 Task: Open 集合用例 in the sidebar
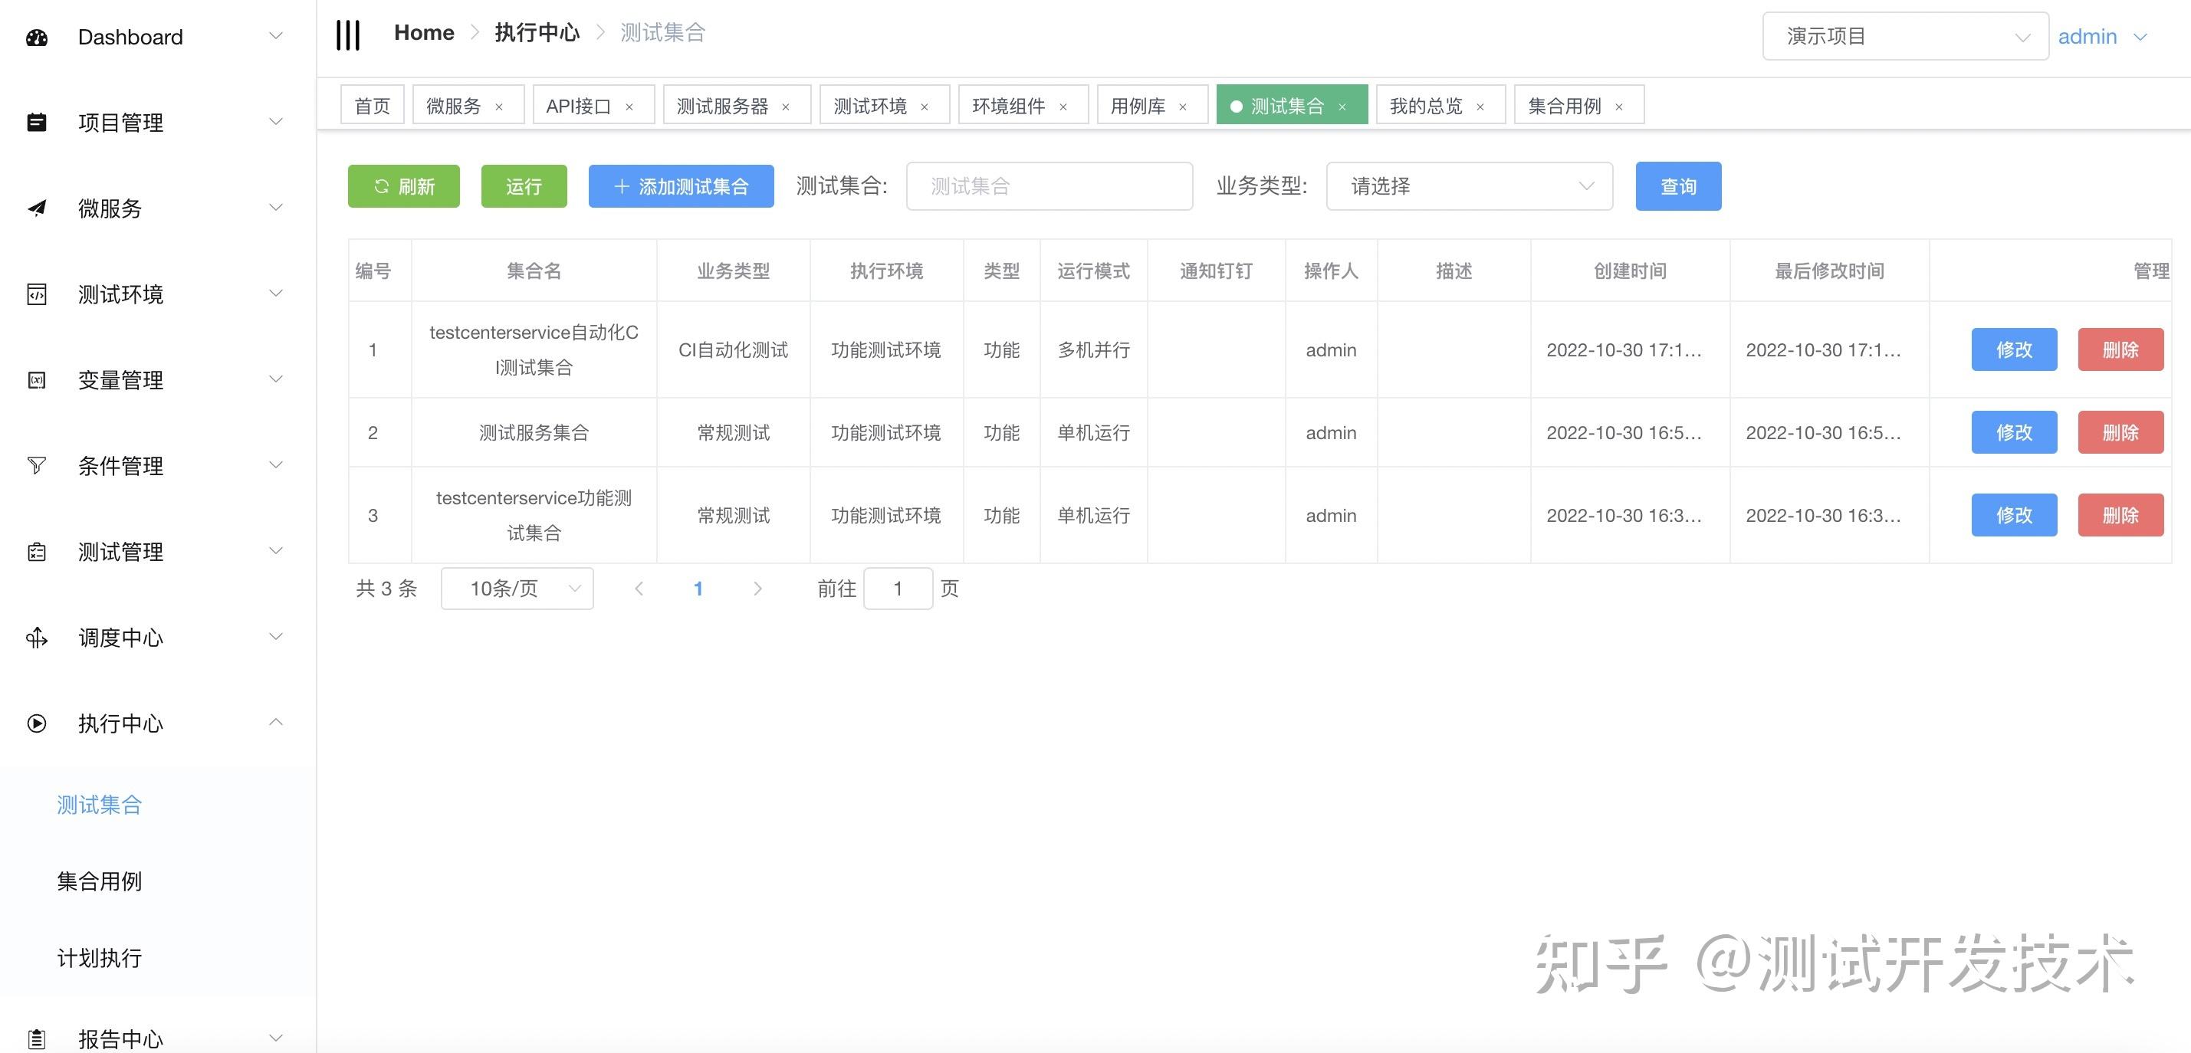point(100,881)
